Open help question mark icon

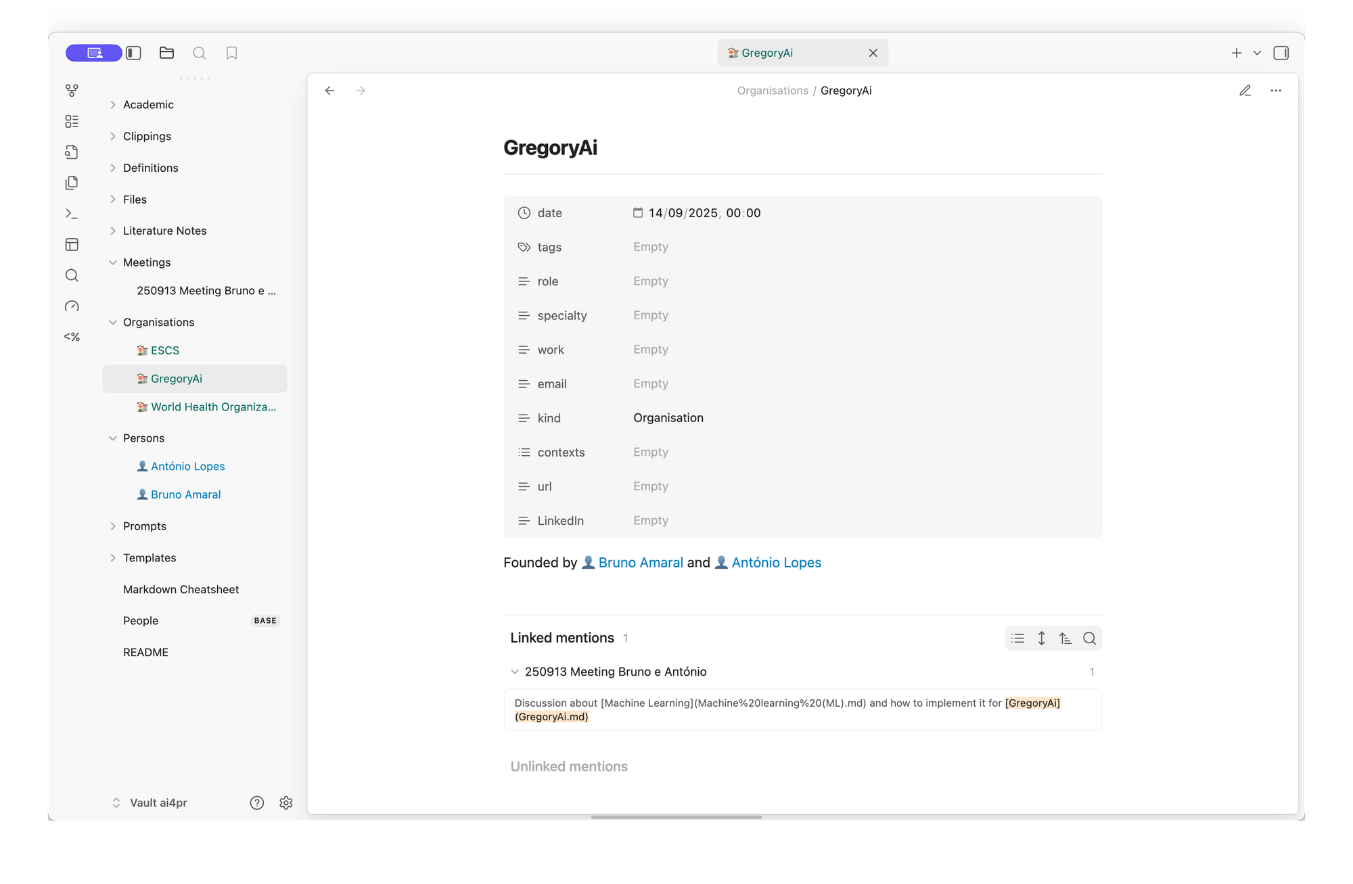click(x=256, y=802)
